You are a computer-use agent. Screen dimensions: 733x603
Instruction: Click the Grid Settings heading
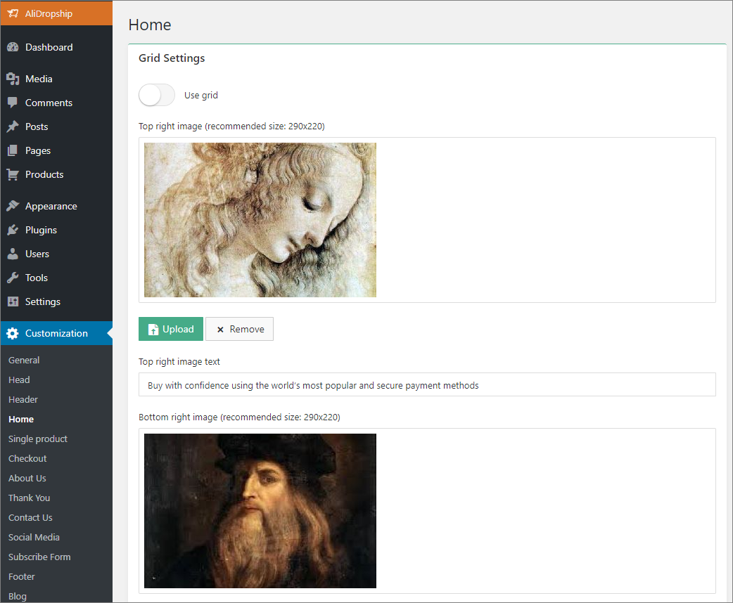coord(172,58)
